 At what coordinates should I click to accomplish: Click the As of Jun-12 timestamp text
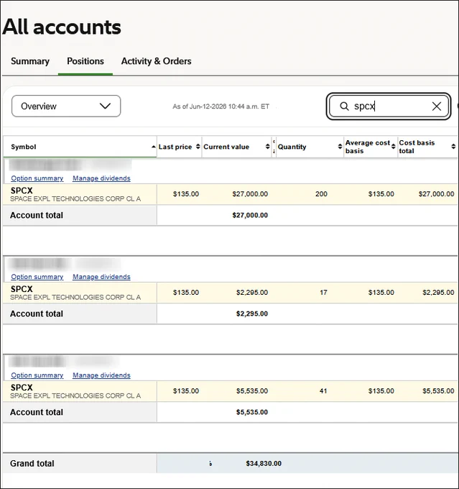(x=221, y=106)
